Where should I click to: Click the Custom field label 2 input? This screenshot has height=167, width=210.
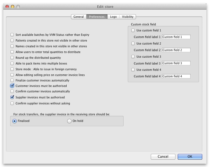(176, 50)
